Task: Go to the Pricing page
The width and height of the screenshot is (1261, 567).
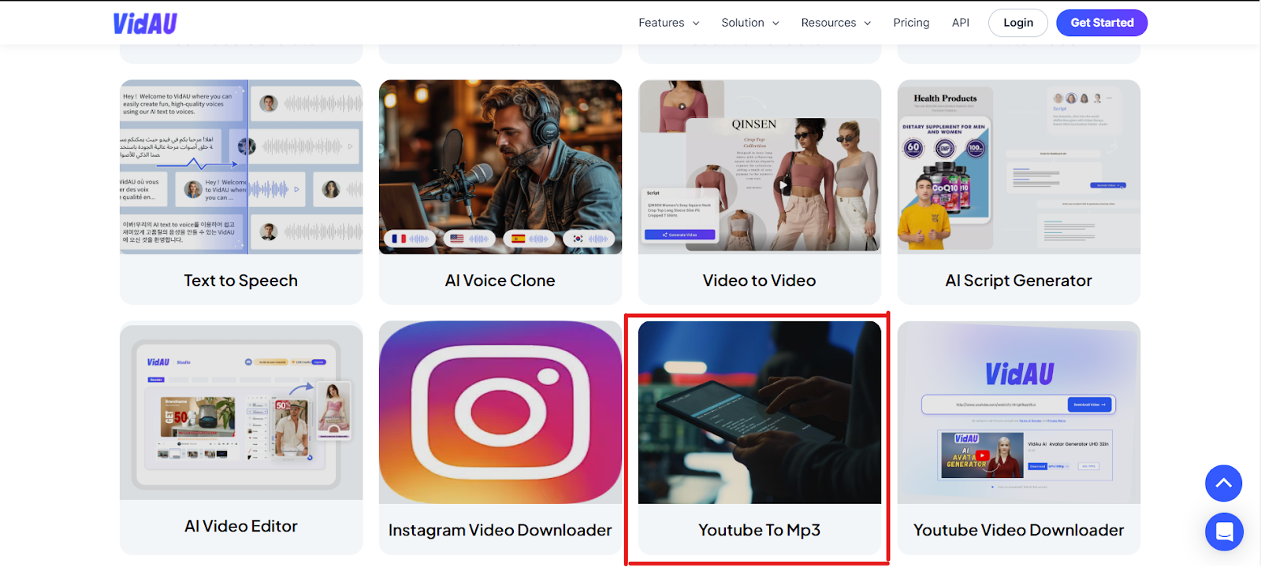Action: coord(911,23)
